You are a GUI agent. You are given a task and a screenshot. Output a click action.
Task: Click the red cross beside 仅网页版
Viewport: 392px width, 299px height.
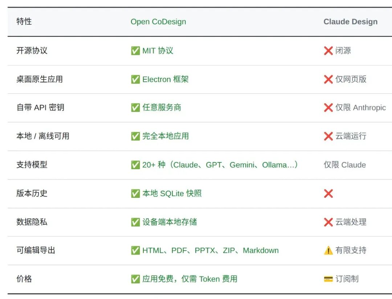(328, 79)
